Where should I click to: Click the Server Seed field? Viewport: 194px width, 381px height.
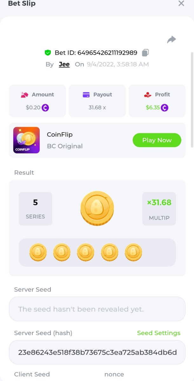pyautogui.click(x=97, y=309)
